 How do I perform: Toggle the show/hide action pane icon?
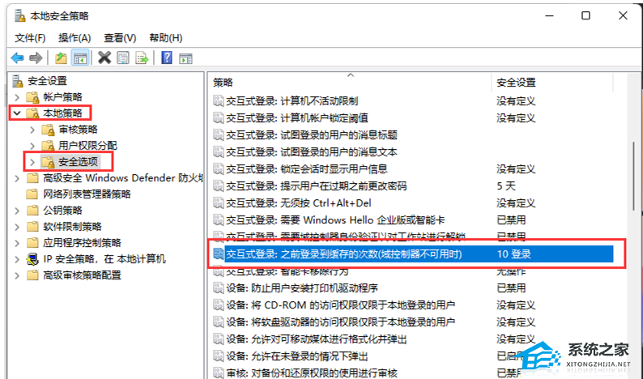(185, 58)
